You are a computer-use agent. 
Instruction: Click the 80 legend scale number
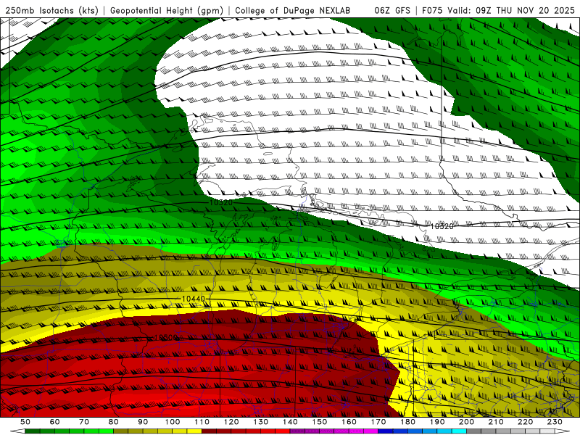[x=114, y=422]
